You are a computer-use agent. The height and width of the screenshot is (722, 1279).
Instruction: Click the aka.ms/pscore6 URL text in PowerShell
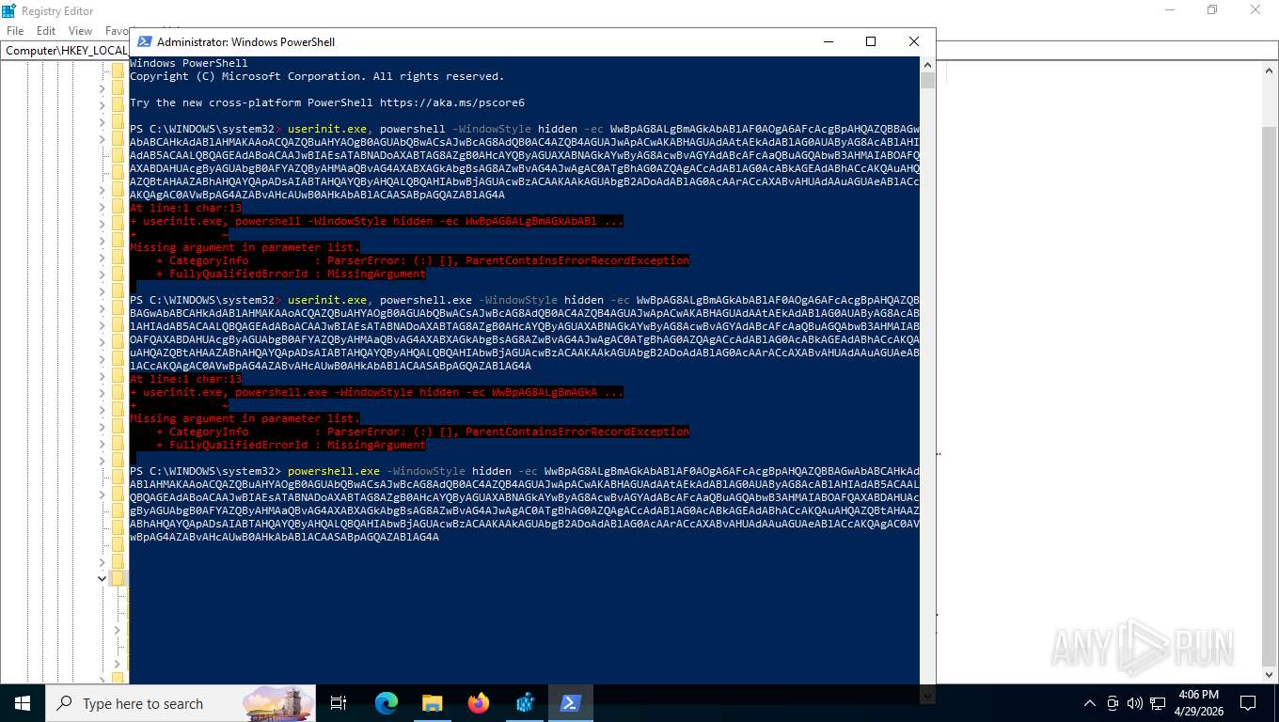coord(452,102)
